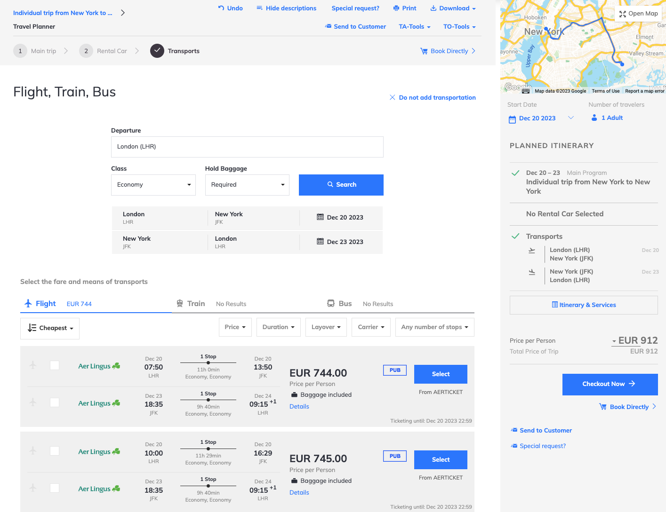
Task: Click the arrow icon on Checkout Now
Action: pos(632,384)
